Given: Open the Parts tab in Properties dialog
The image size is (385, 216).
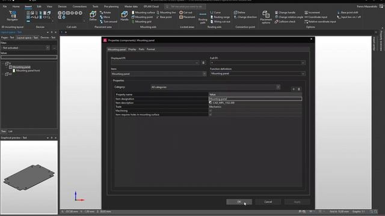Looking at the screenshot, I should click(x=141, y=49).
